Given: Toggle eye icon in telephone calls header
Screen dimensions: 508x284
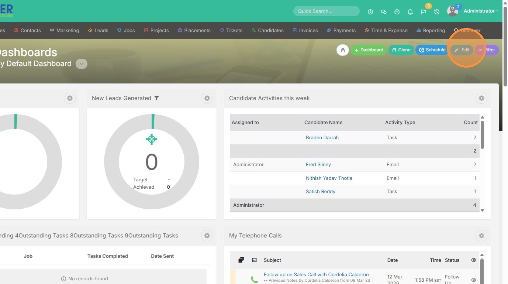Looking at the screenshot, I should click(x=474, y=260).
